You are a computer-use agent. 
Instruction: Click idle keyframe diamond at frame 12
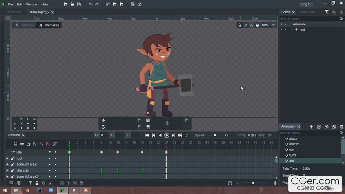[x=118, y=152]
